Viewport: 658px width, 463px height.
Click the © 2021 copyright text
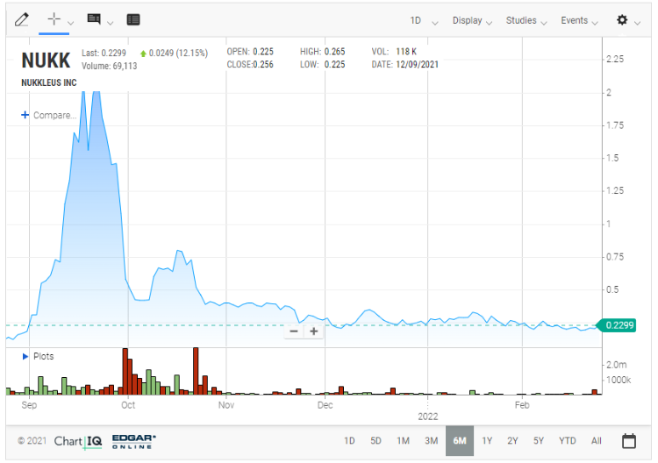coord(32,441)
